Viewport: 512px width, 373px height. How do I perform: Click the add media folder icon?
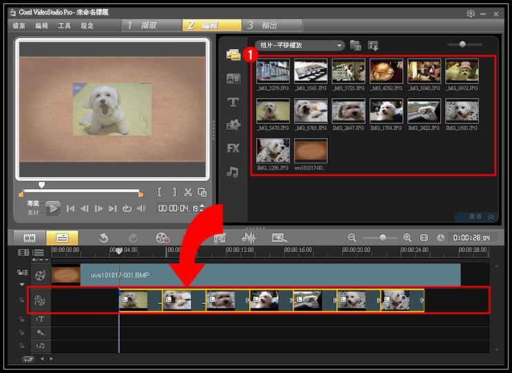point(355,46)
